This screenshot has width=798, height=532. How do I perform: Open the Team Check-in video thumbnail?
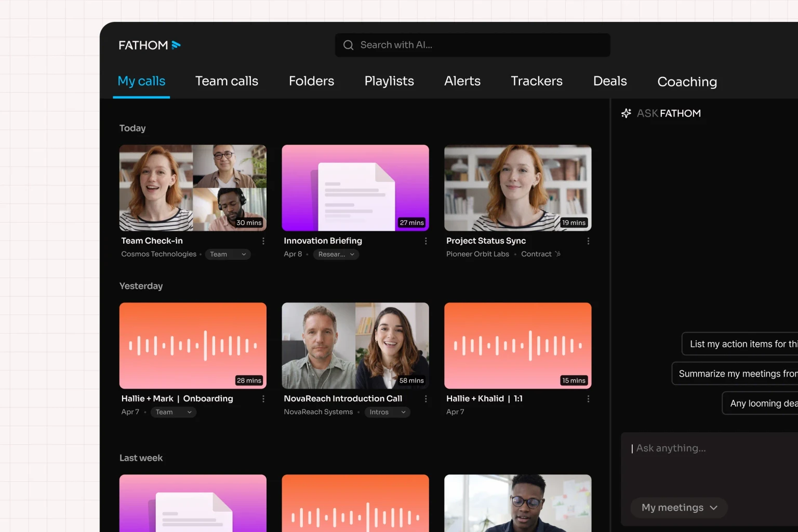click(193, 188)
